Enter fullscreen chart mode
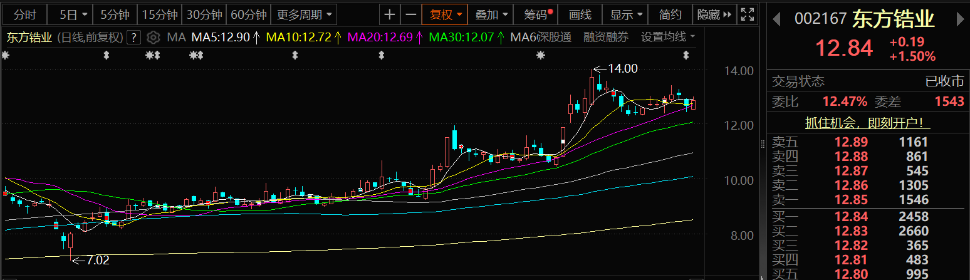The height and width of the screenshot is (280, 970). (x=747, y=14)
